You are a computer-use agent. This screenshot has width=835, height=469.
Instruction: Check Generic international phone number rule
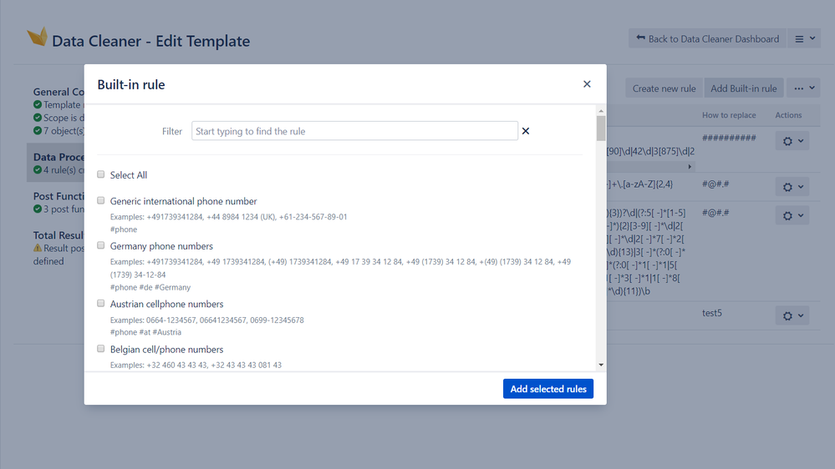[100, 200]
